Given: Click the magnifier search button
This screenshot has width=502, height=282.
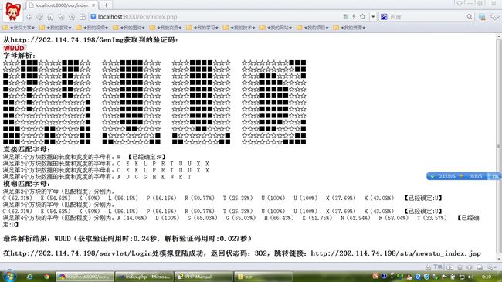Looking at the screenshot, I should [470, 17].
